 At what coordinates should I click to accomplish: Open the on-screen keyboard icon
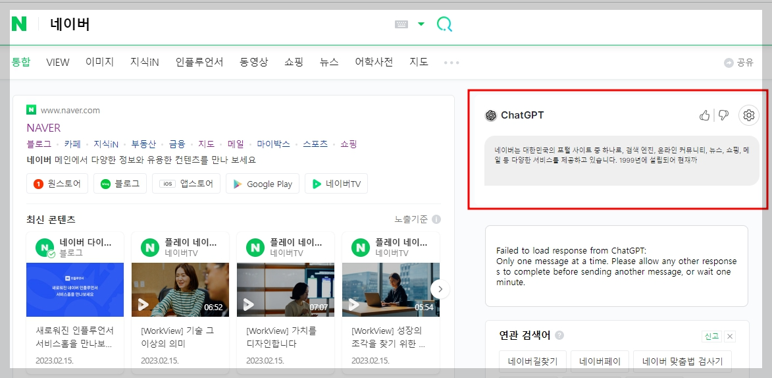point(401,24)
